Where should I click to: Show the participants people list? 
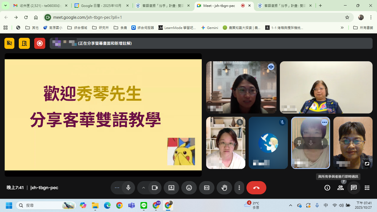(x=340, y=188)
